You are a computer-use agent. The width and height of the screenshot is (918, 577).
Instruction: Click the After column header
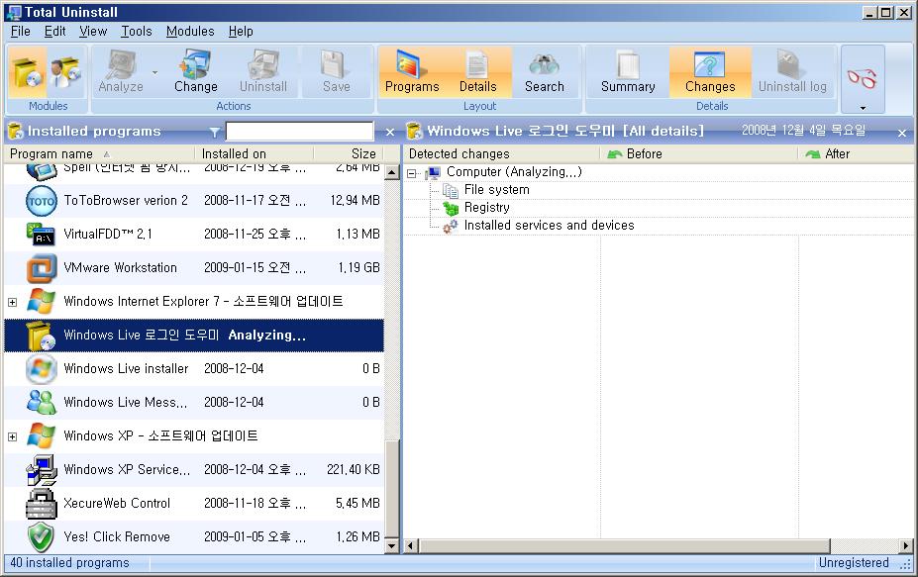857,154
